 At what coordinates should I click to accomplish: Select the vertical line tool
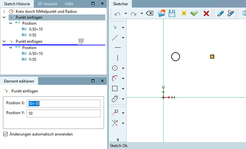117,58
